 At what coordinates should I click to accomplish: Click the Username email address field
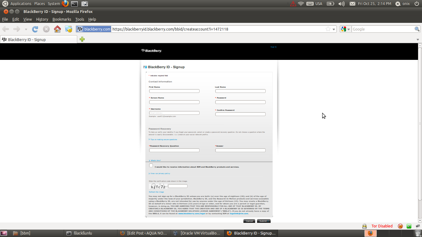pos(174,113)
